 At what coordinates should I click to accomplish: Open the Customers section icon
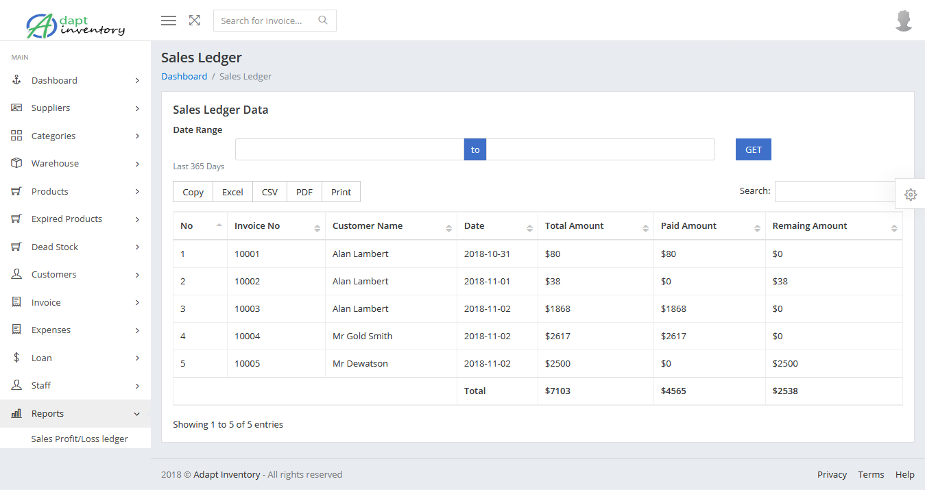click(16, 274)
